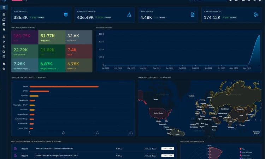Click the 4.48K total reports value
This screenshot has height=159, width=265.
146,17
